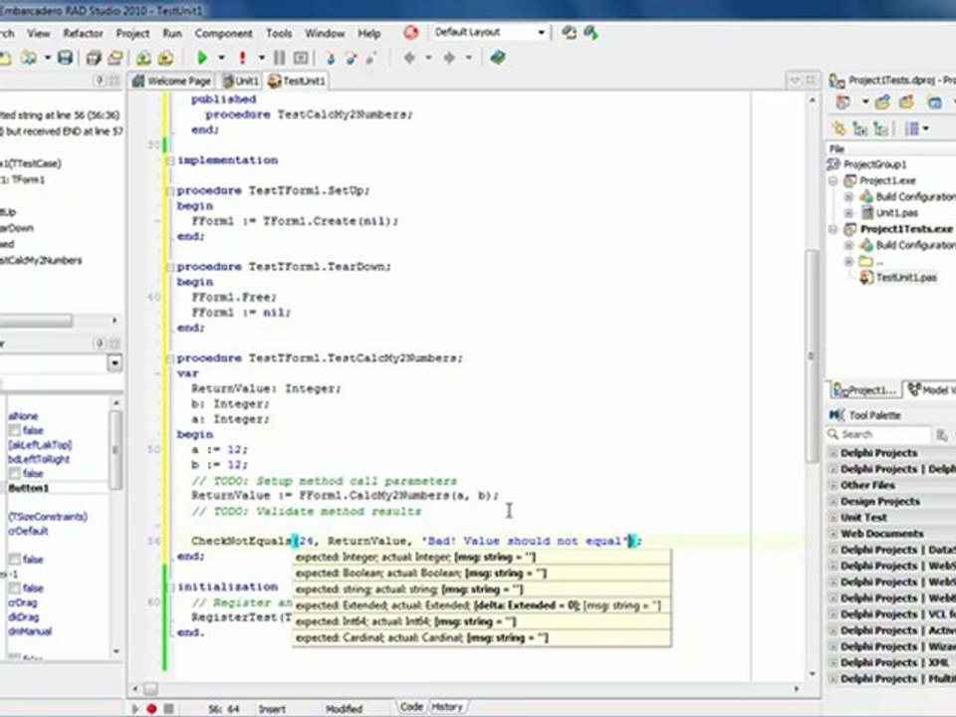This screenshot has width=956, height=717.
Task: Open the Component menu
Action: point(223,33)
